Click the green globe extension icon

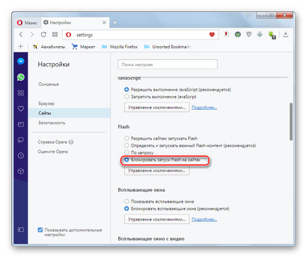point(238,35)
